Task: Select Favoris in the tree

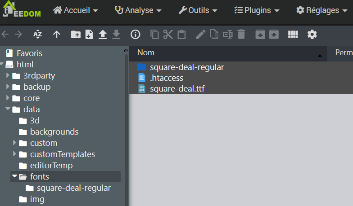Action: (30, 53)
